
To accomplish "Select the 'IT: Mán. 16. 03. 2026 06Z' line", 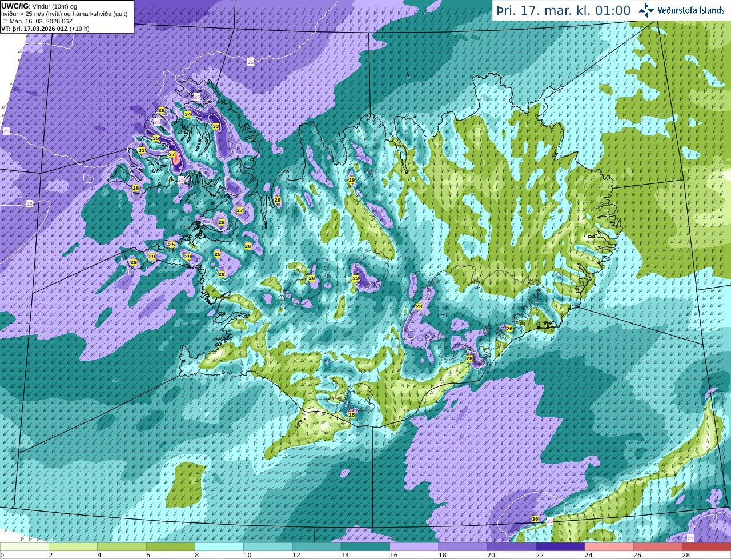I will pyautogui.click(x=37, y=21).
